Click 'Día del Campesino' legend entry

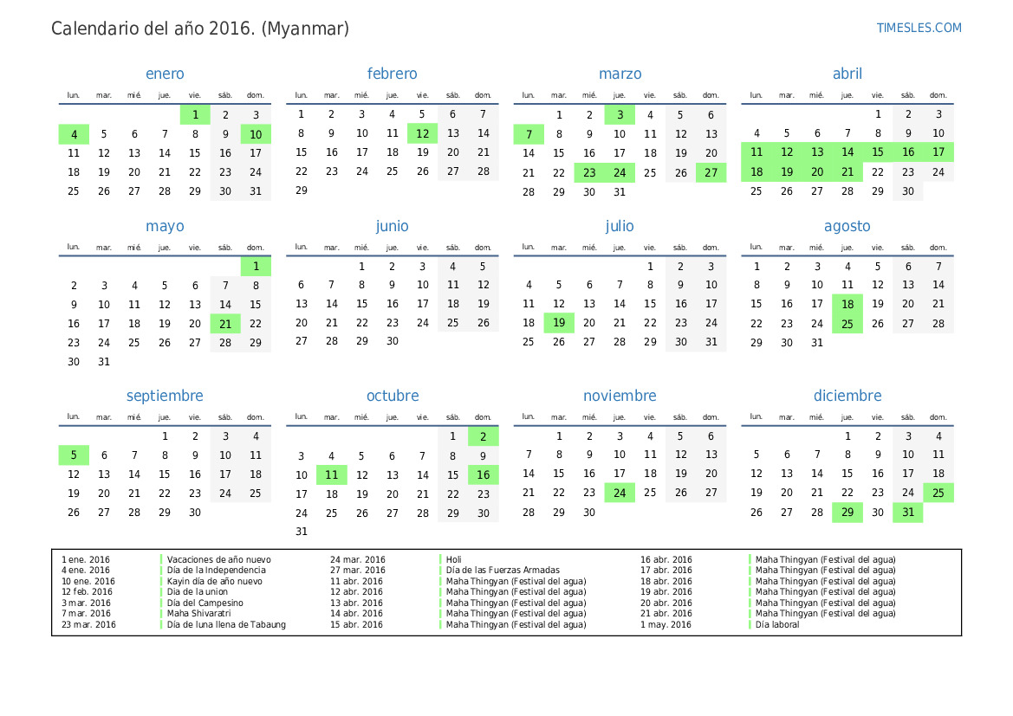tap(205, 603)
